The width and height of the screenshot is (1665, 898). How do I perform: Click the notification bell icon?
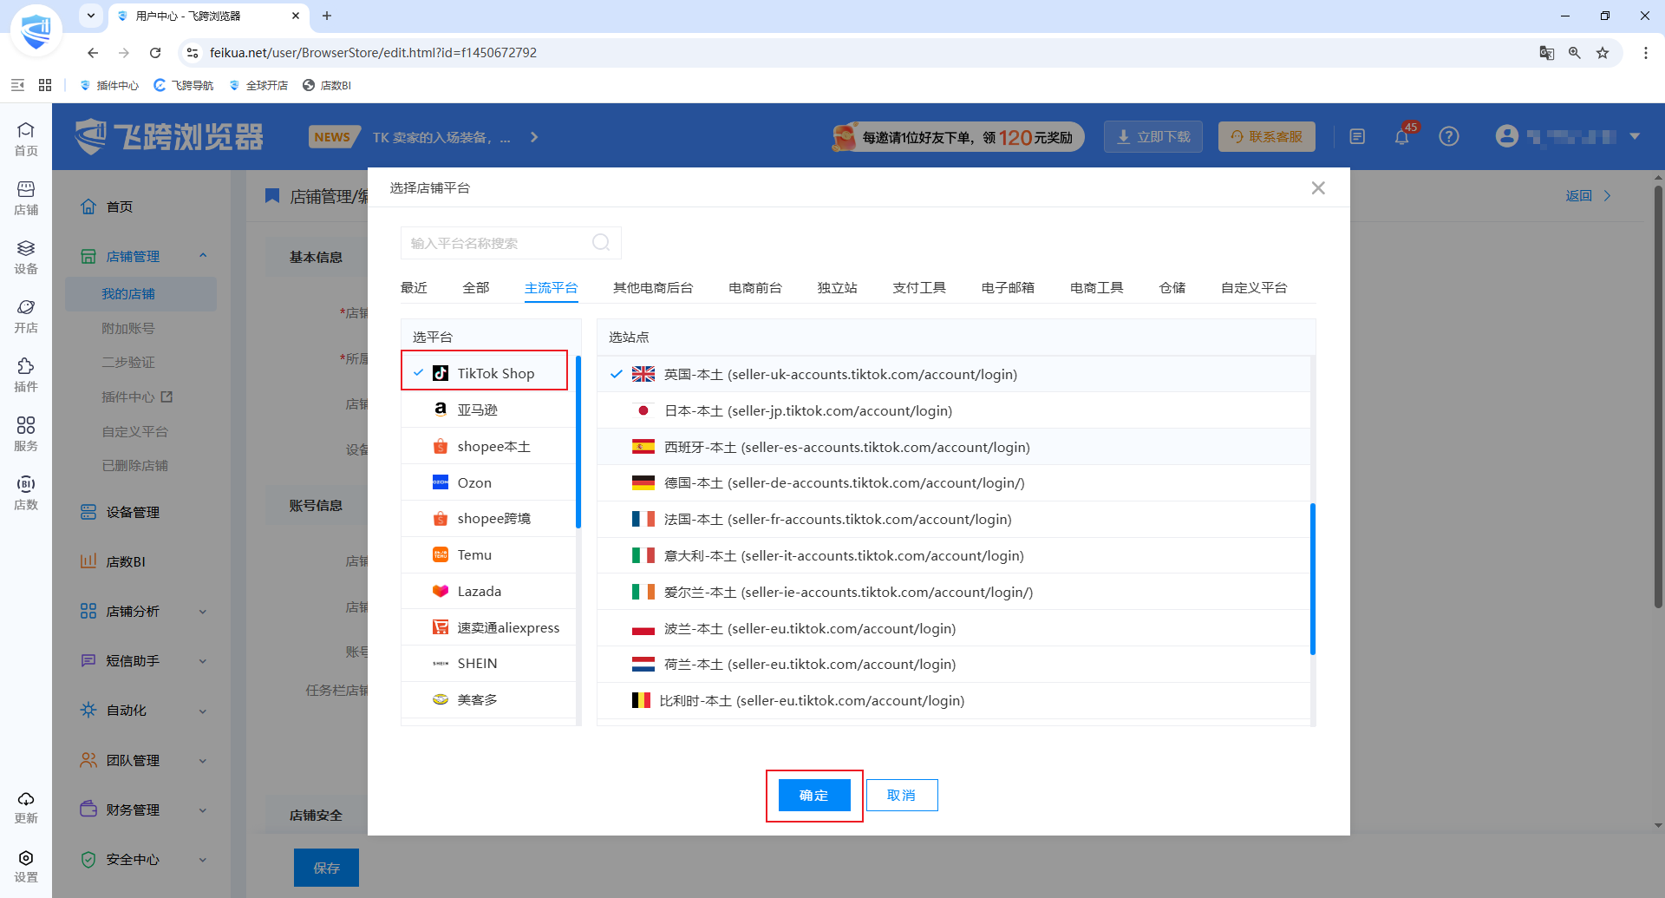point(1402,136)
